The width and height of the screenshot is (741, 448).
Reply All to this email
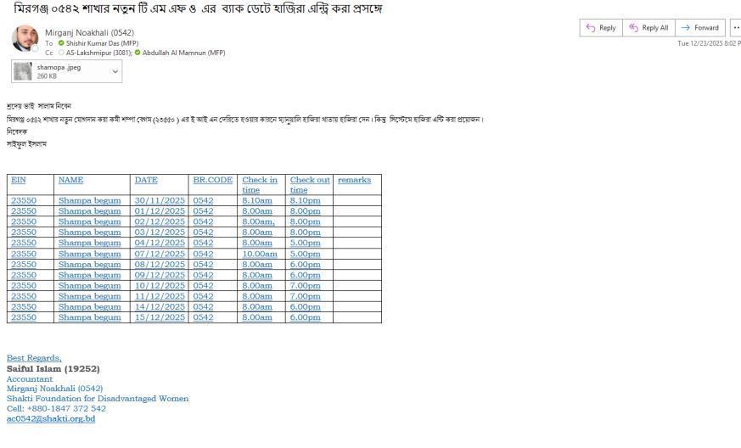[x=648, y=28]
